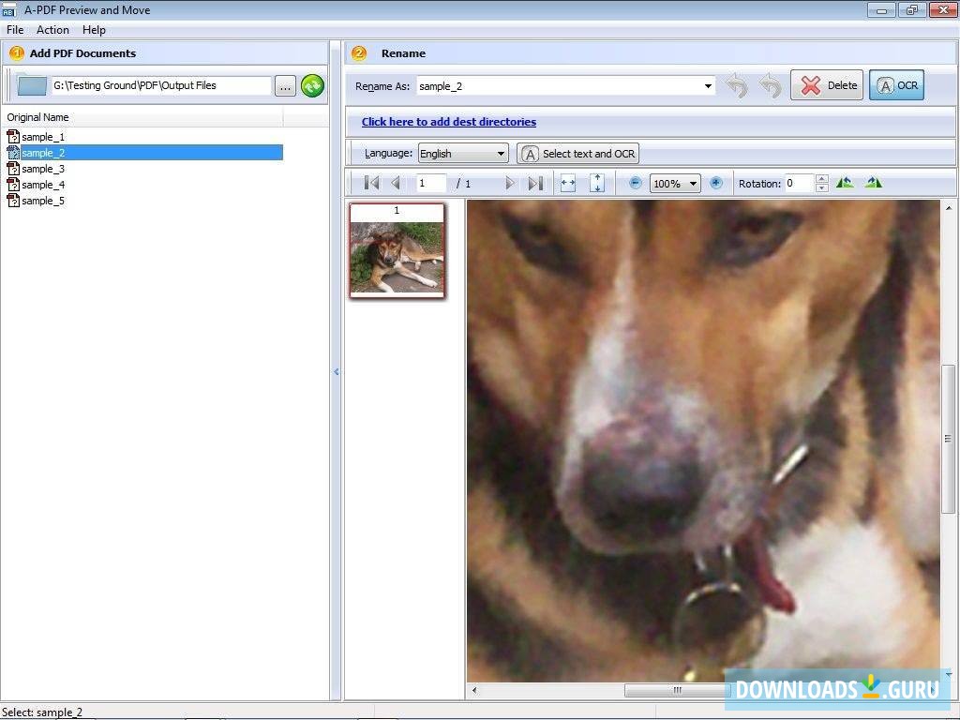Select sample_4 in the document list
Image resolution: width=960 pixels, height=720 pixels.
42,185
